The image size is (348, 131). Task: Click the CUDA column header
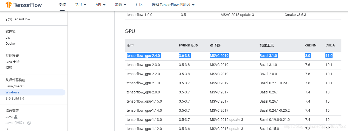[x=330, y=45]
